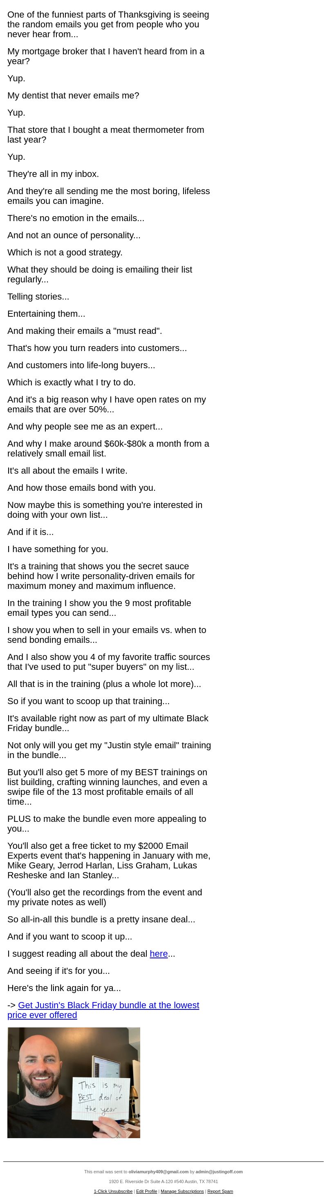Viewport: 327px width, 1197px height.
Task: Click the 'Which is not a good strategy.' line
Action: (65, 252)
